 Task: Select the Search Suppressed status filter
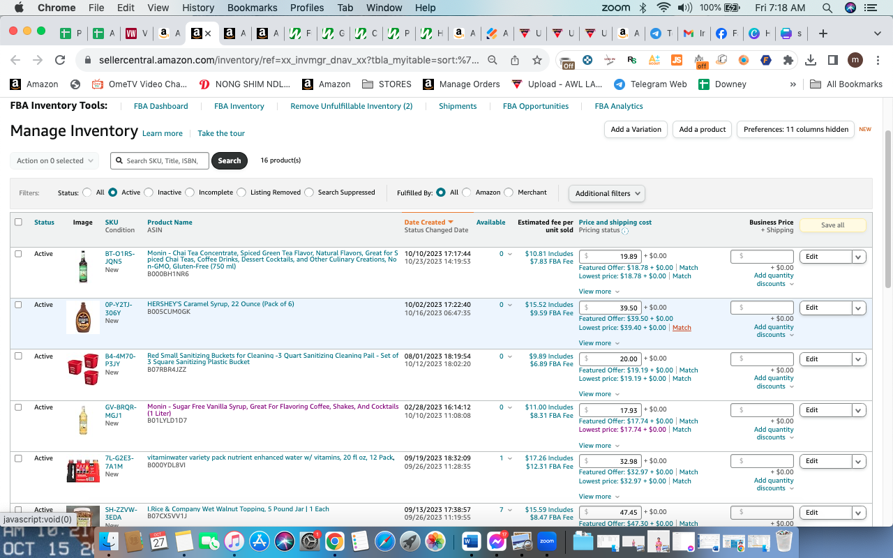[x=308, y=193]
